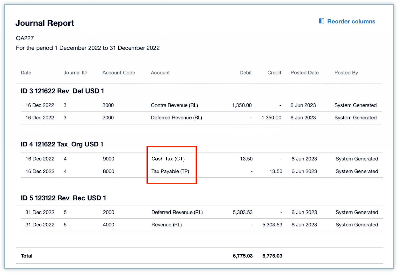Click 16 Dec 2022 date in Cash Tax row

[40, 159]
